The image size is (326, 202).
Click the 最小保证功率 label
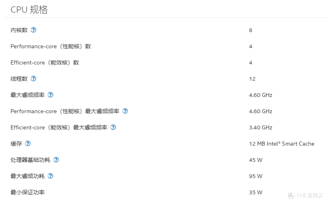[x=27, y=192]
